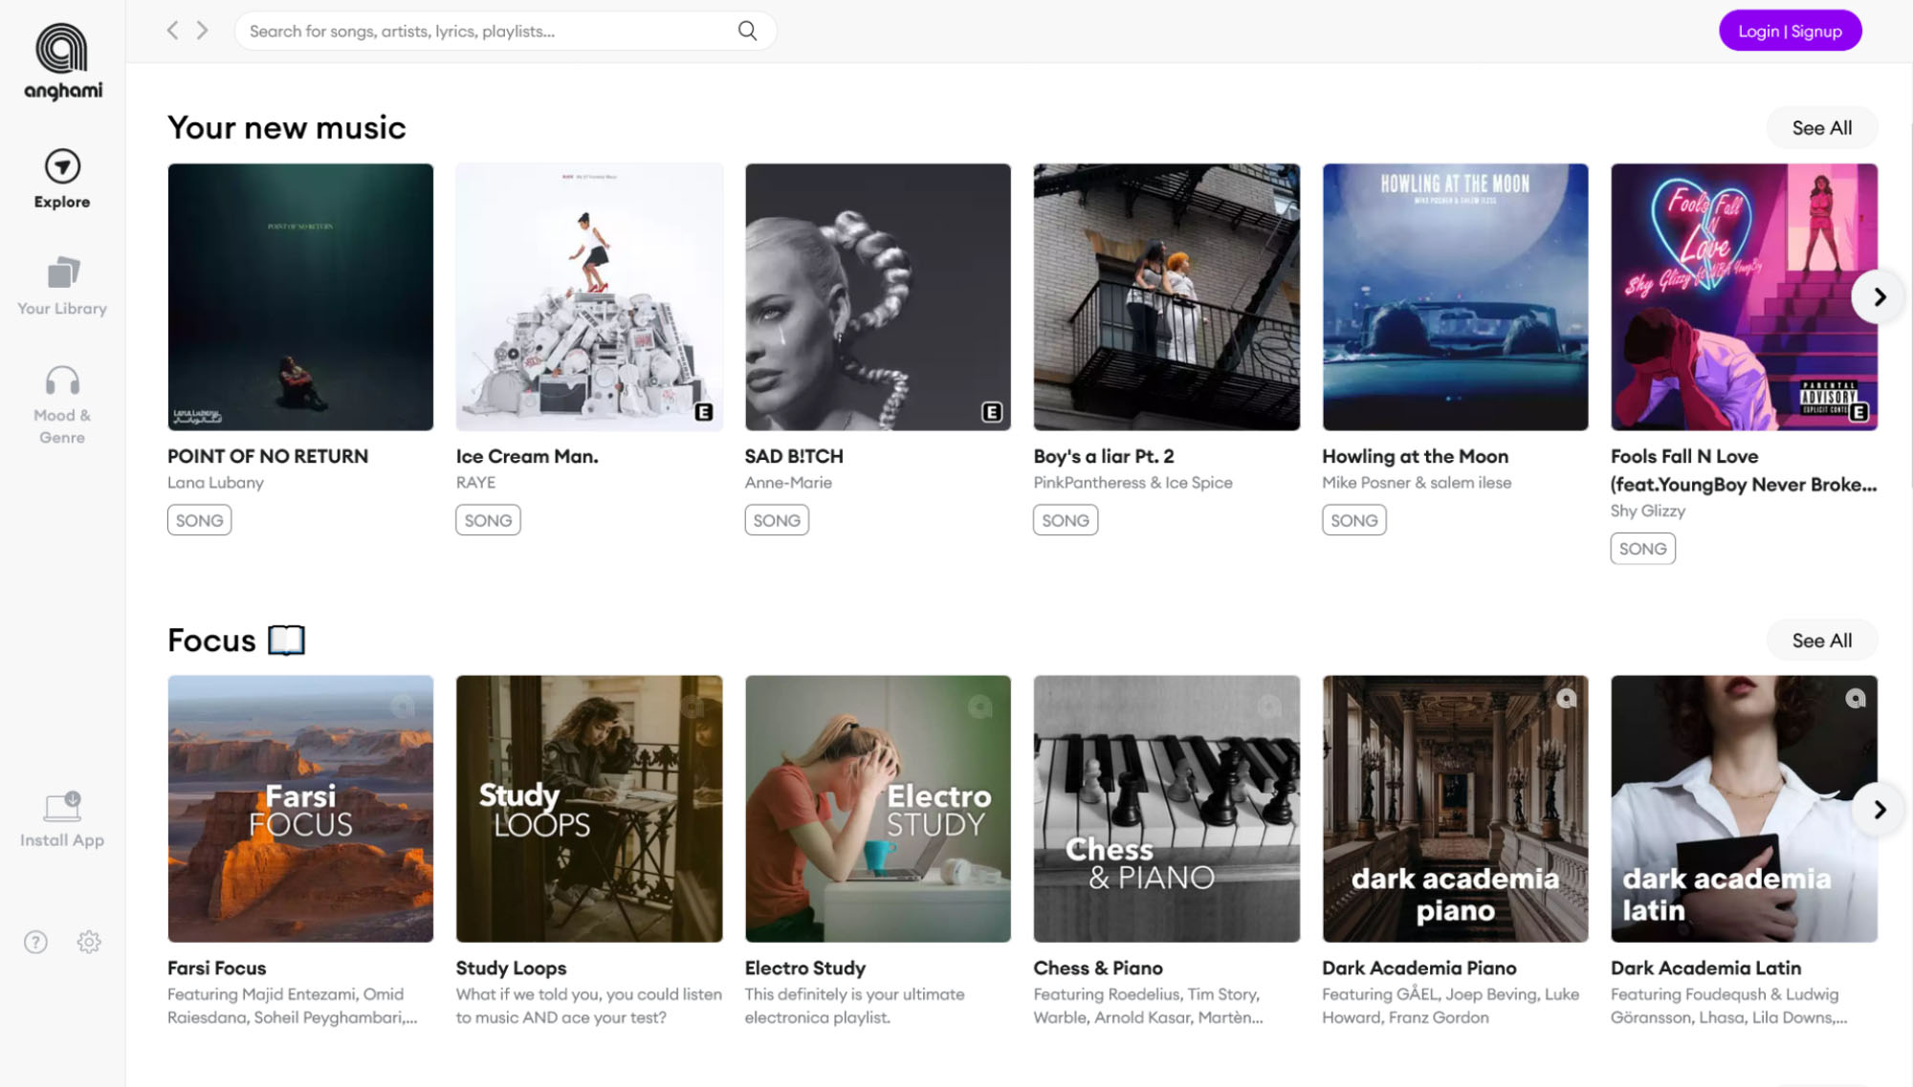The height and width of the screenshot is (1087, 1913).
Task: Open the dark academia latin cover
Action: (1744, 809)
